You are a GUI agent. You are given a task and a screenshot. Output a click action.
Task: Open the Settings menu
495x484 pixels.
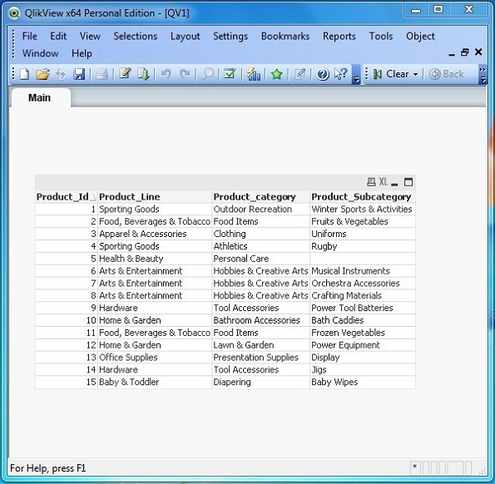point(230,37)
